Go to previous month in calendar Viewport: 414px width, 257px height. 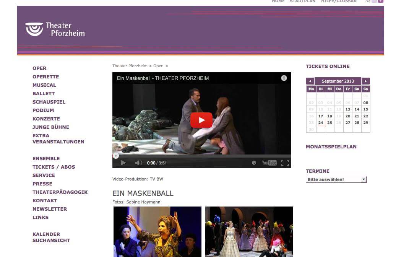click(x=310, y=81)
